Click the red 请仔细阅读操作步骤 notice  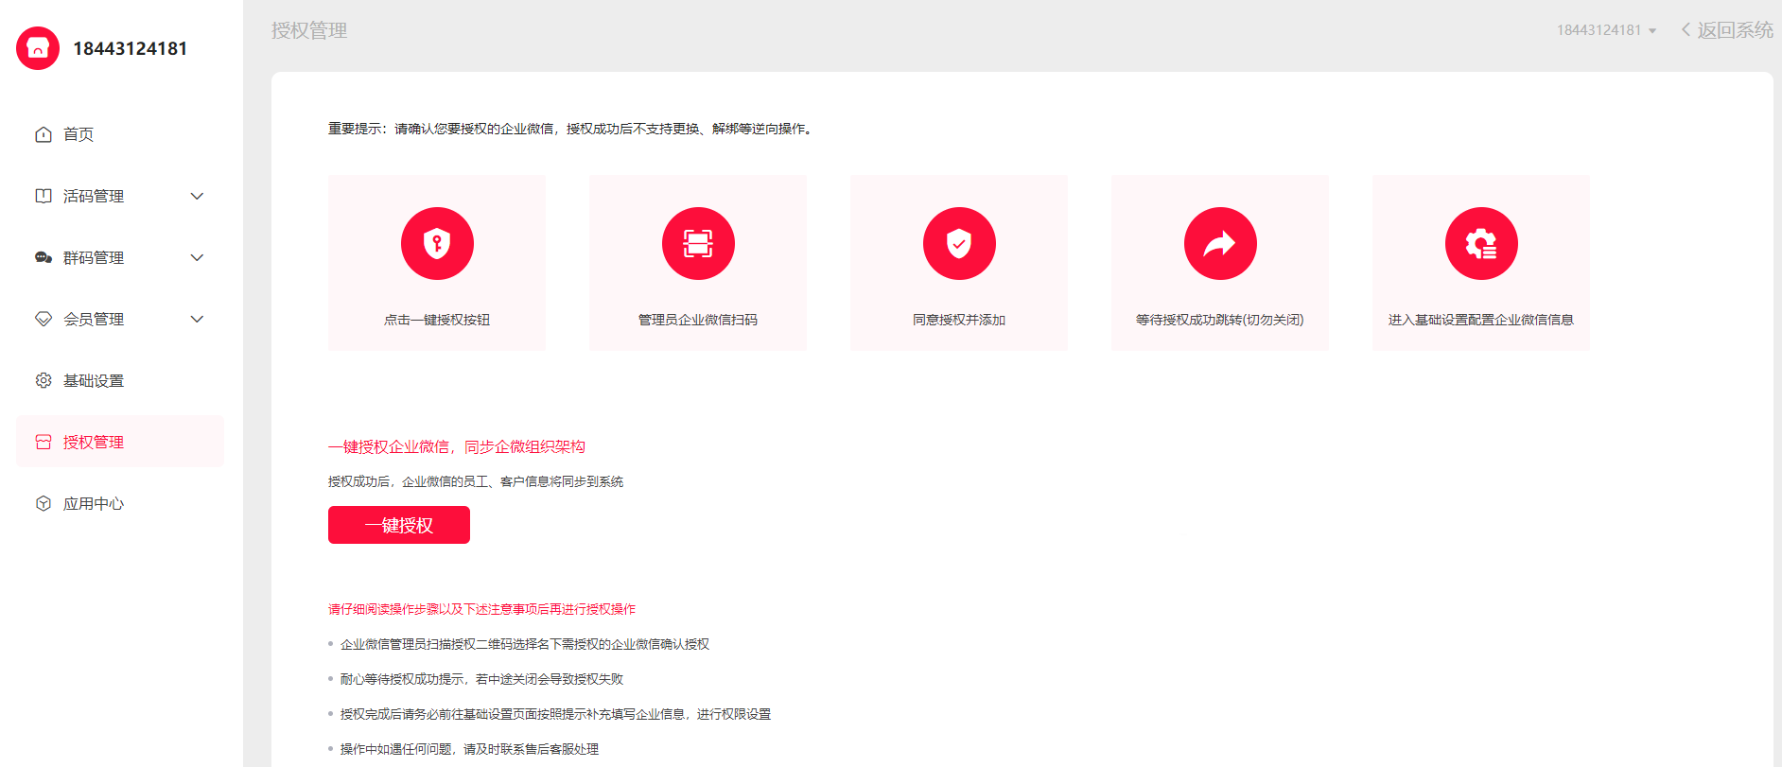point(482,609)
